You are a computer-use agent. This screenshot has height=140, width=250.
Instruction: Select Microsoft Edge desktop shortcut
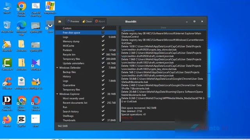[21, 28]
